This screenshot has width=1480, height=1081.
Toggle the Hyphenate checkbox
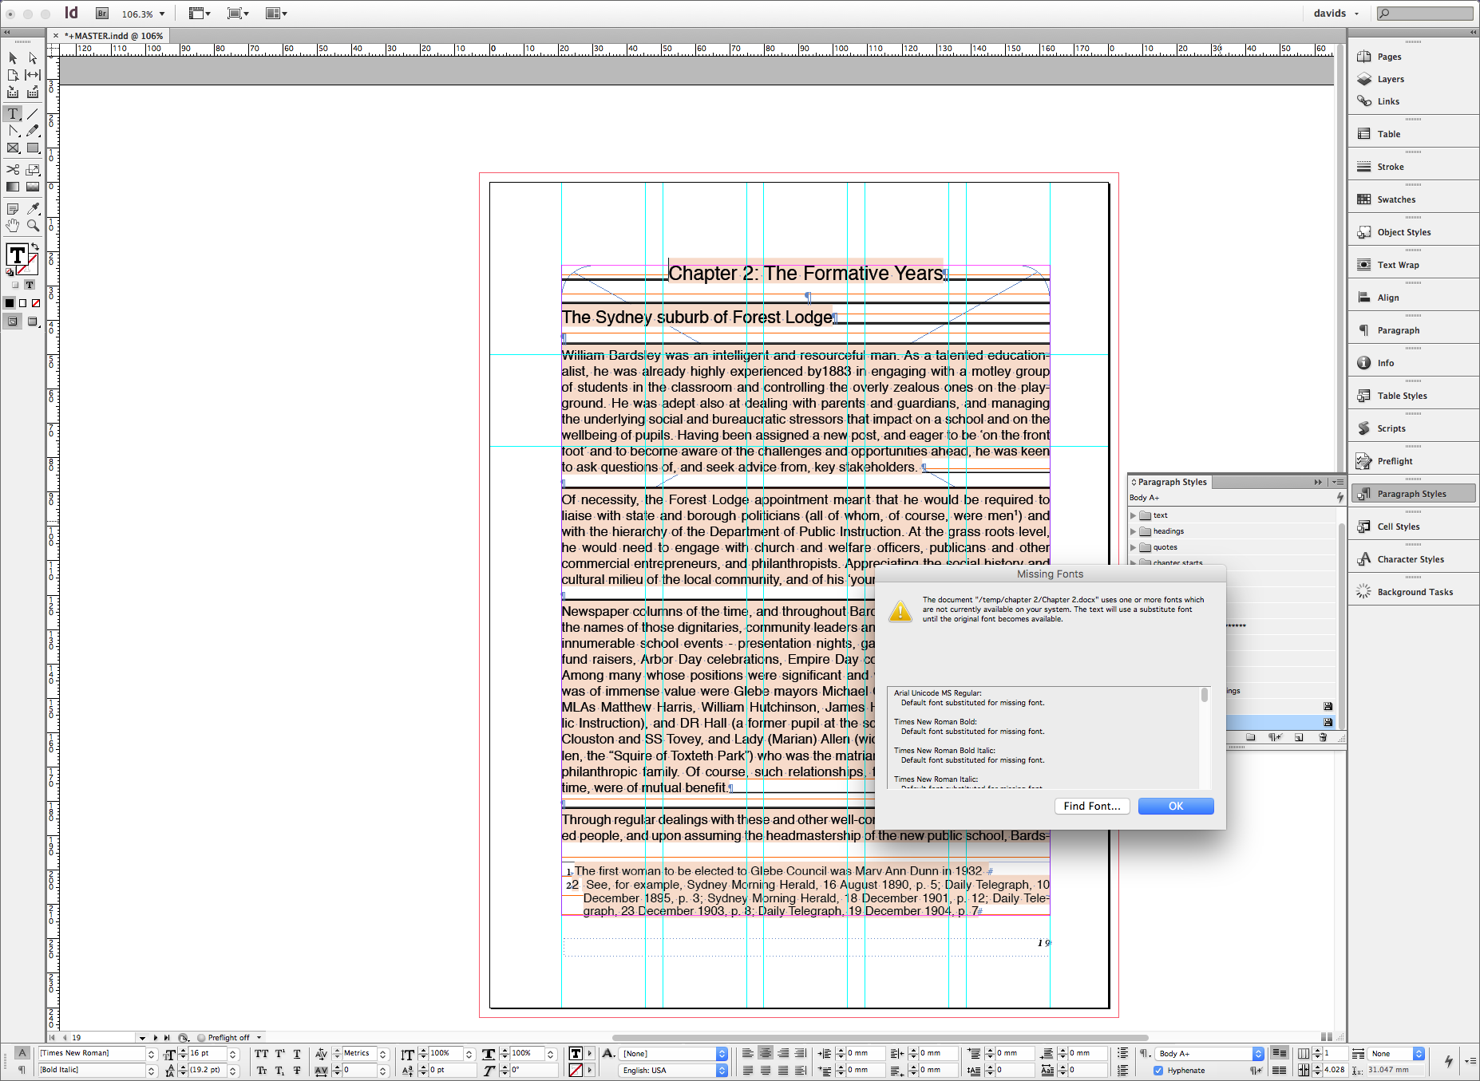(1158, 1071)
